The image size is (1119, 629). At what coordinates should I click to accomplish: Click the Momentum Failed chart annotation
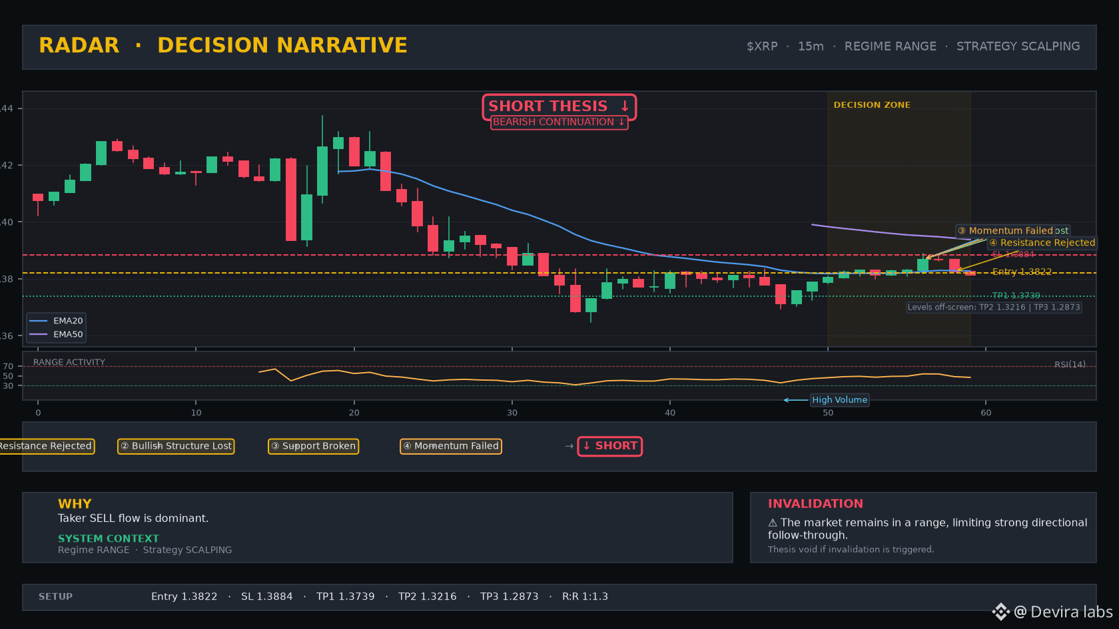tap(1012, 231)
